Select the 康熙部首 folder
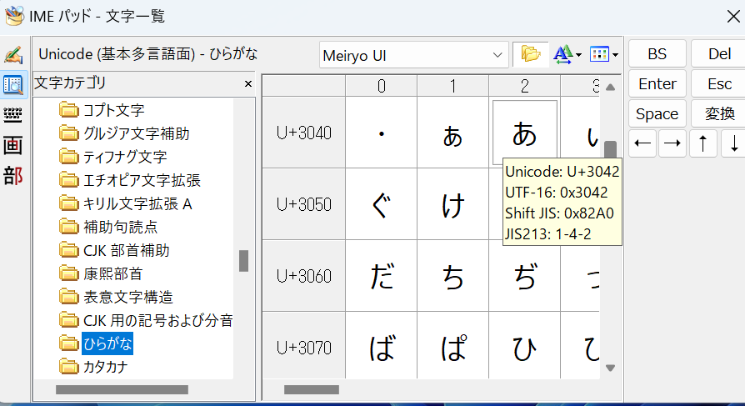This screenshot has height=406, width=745. tap(101, 273)
